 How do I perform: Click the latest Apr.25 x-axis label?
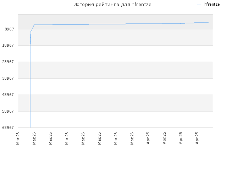click(197, 138)
